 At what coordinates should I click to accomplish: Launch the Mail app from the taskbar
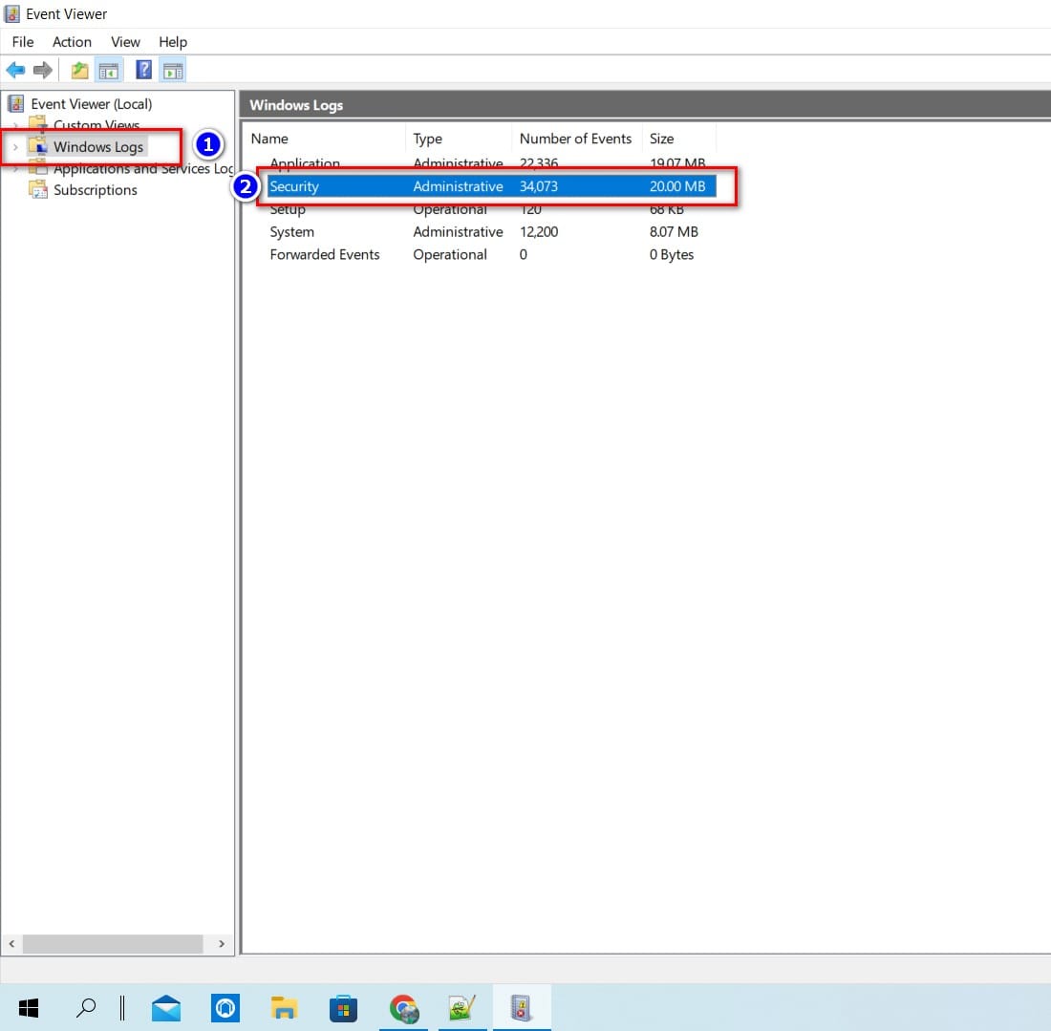(166, 1007)
